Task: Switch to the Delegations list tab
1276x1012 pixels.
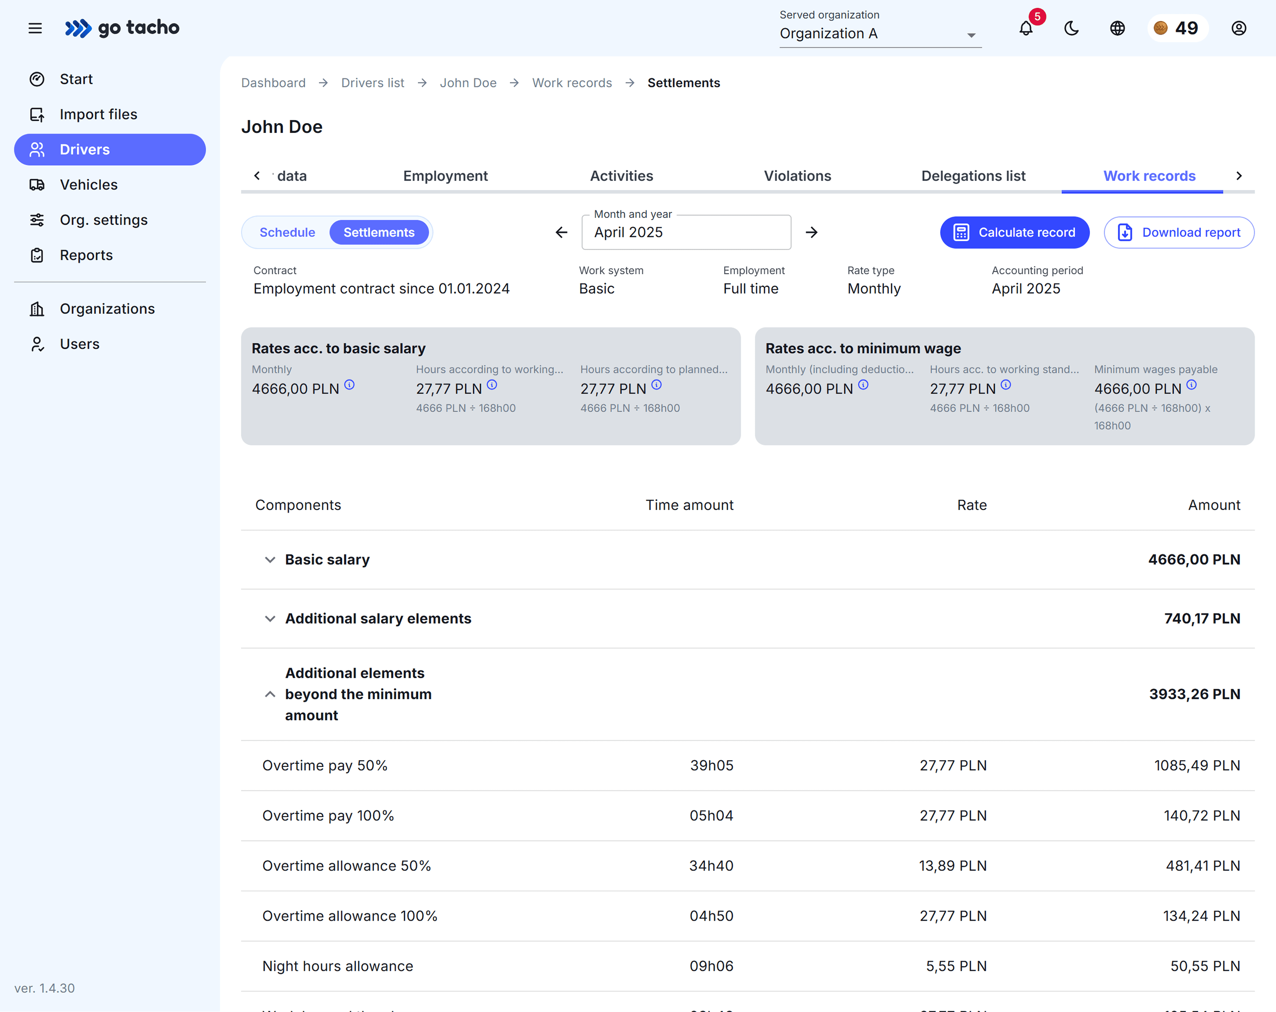Action: point(973,176)
